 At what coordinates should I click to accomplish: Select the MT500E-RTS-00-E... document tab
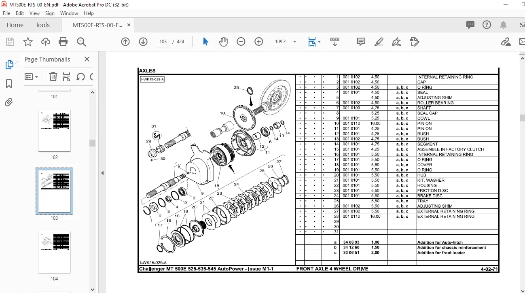(97, 25)
